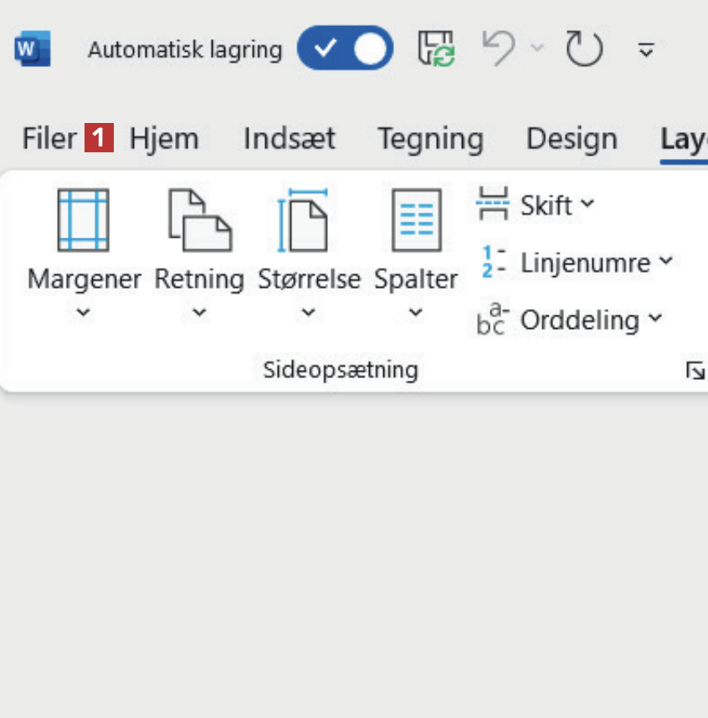
Task: Click the redo circular arrow icon
Action: point(584,49)
